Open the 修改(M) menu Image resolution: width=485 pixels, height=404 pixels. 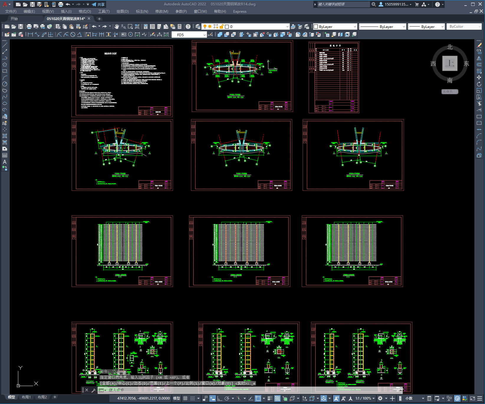[162, 11]
